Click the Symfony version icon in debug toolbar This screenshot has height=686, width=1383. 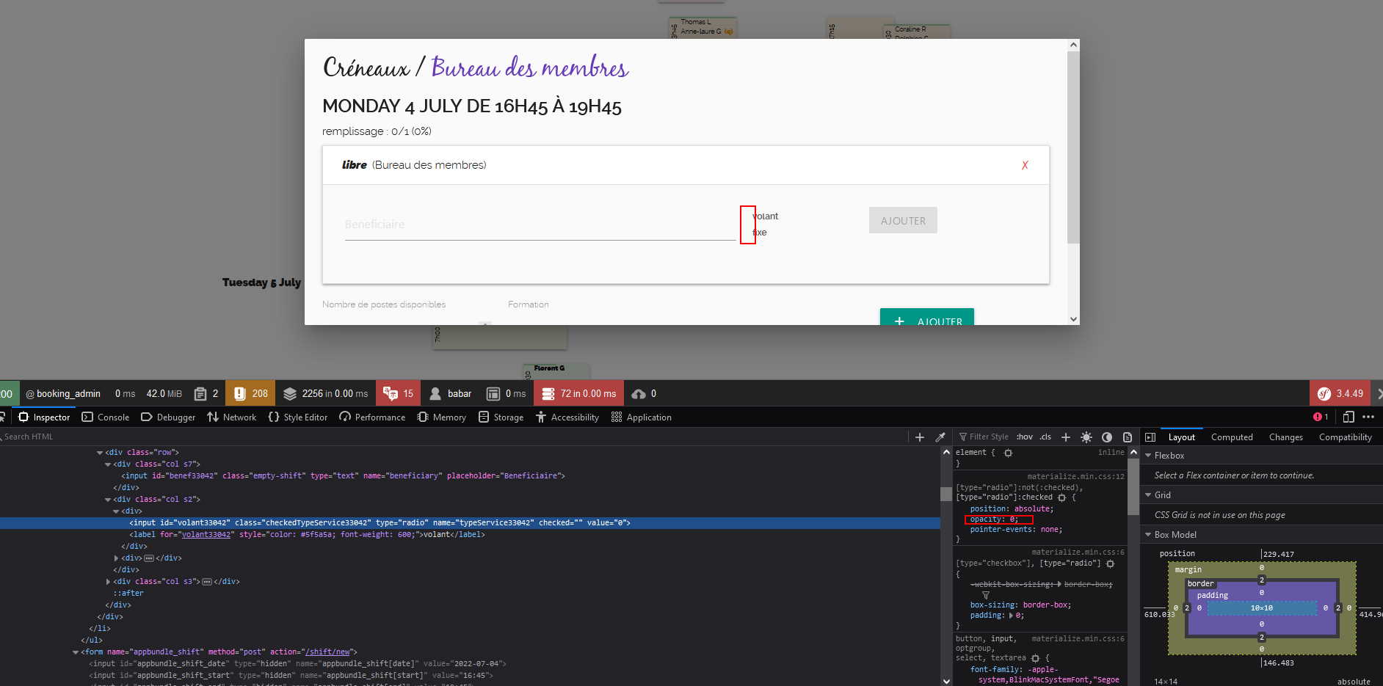[1324, 394]
